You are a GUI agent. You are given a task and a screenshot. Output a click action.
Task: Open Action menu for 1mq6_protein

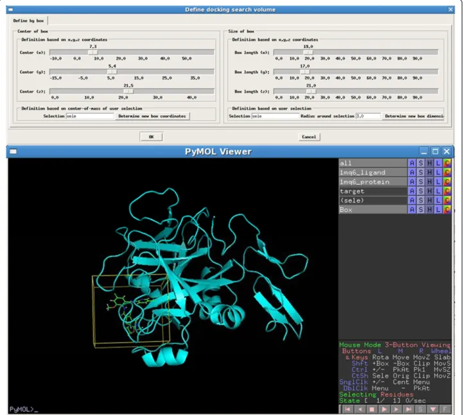click(x=412, y=182)
